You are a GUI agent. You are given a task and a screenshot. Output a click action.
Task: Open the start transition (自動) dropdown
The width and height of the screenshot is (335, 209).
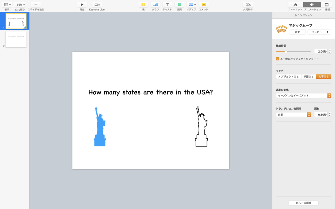(x=293, y=115)
